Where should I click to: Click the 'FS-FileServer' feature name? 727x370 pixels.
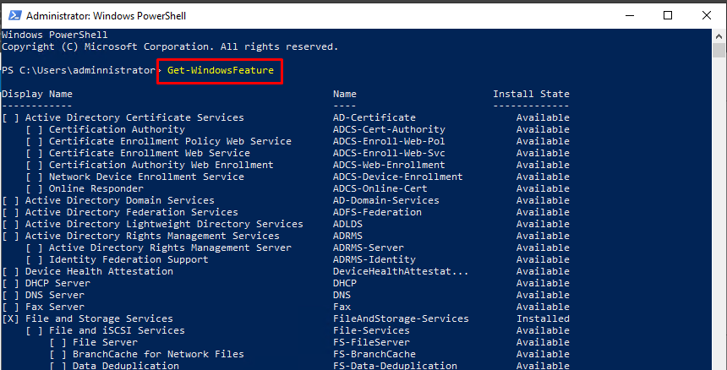coord(371,343)
